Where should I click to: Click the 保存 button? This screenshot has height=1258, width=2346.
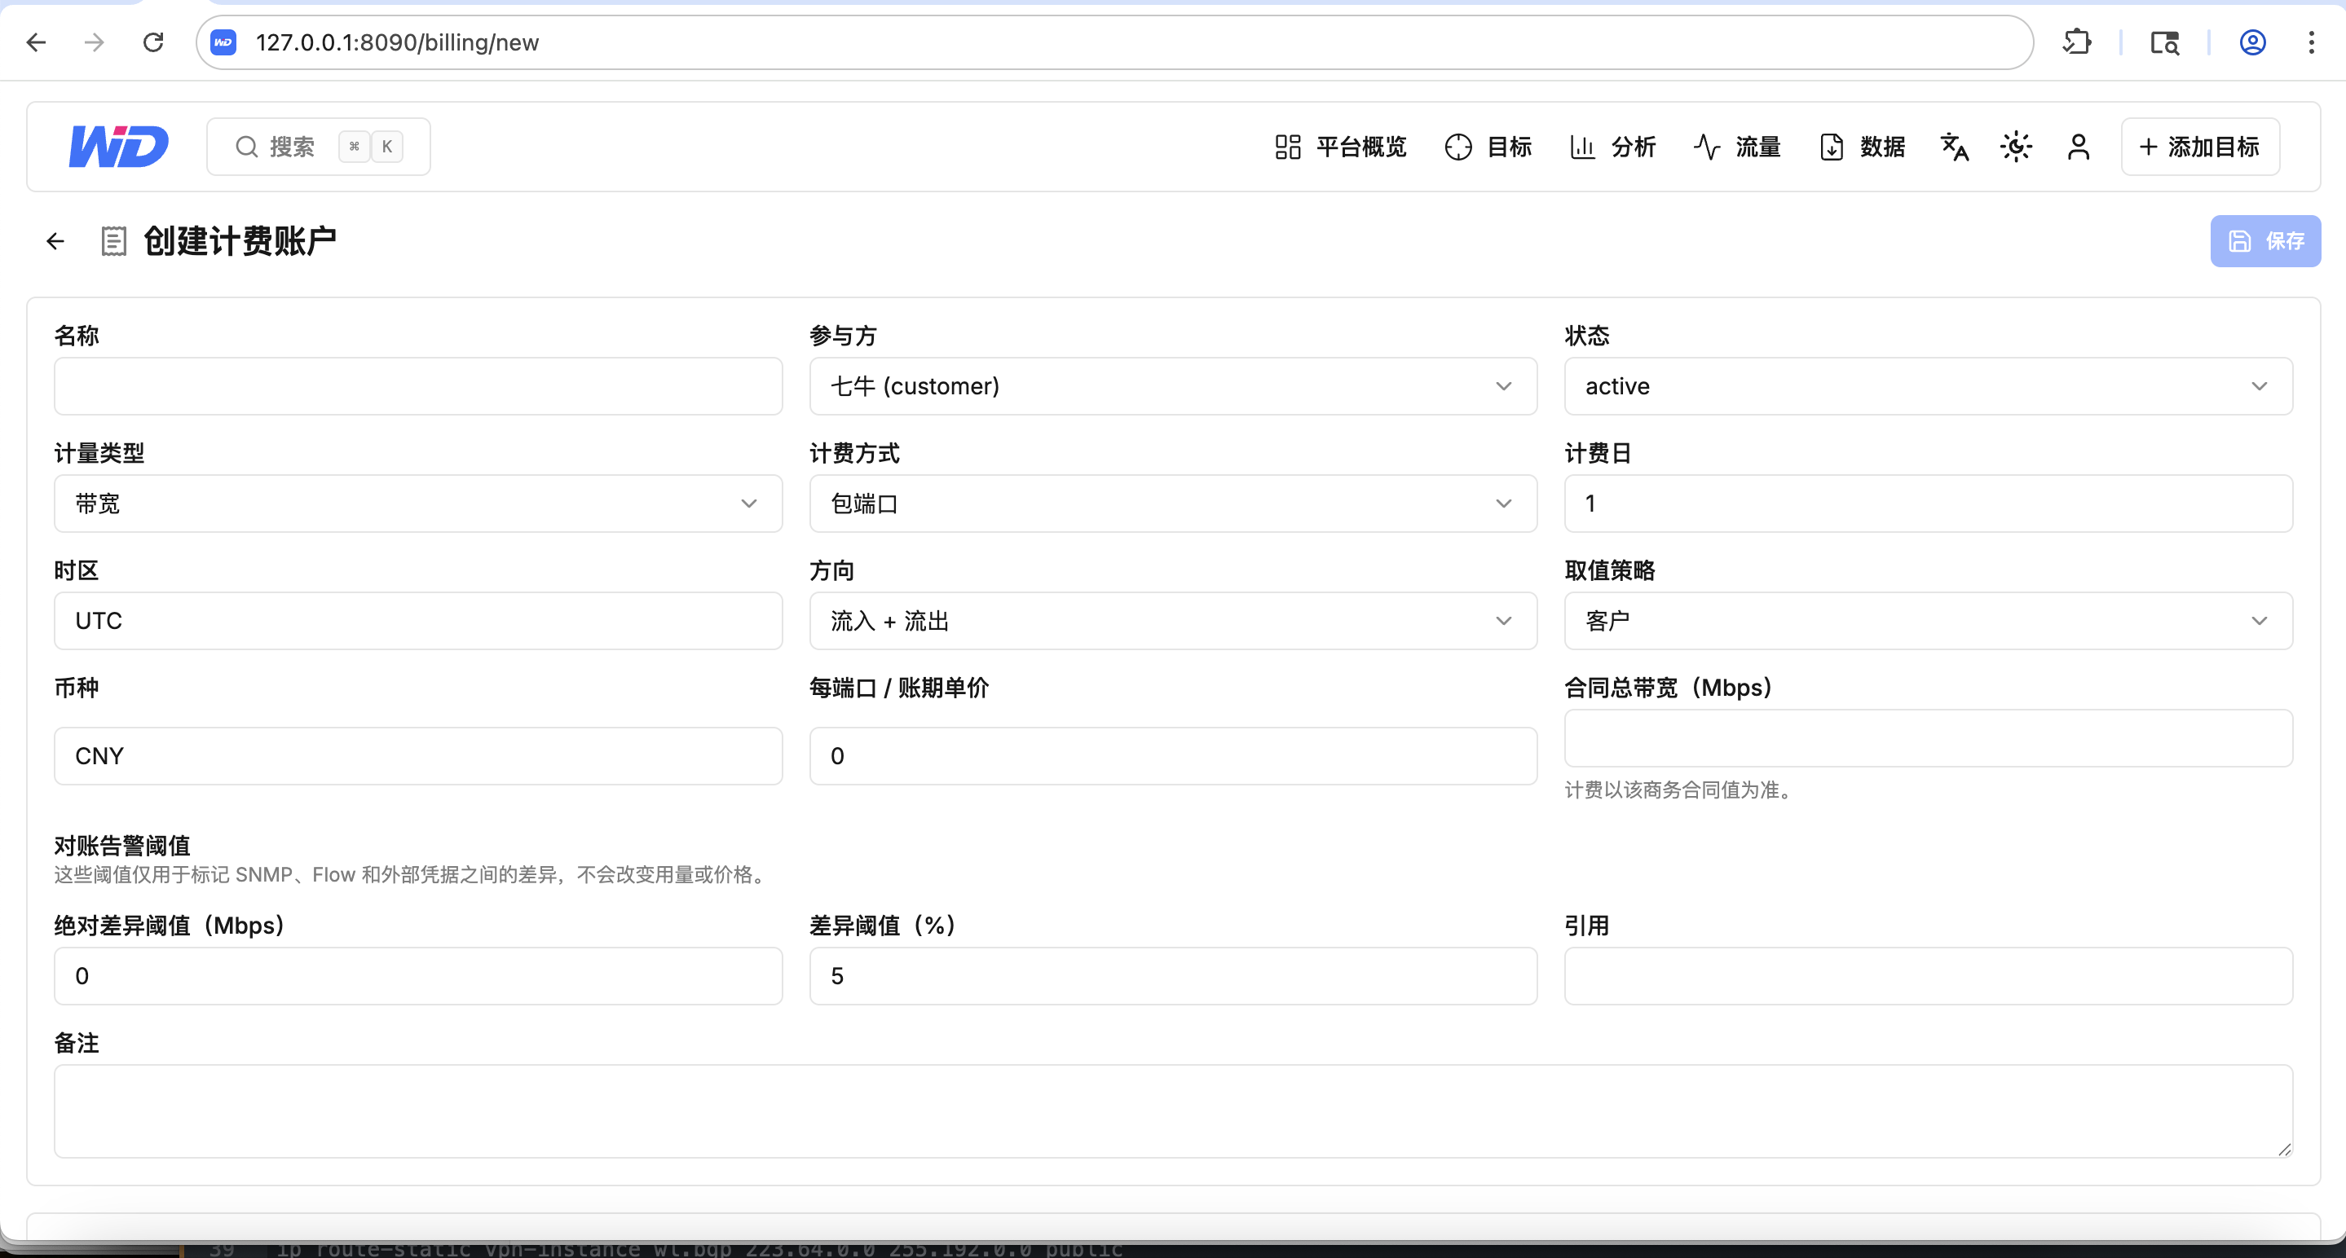coord(2265,241)
